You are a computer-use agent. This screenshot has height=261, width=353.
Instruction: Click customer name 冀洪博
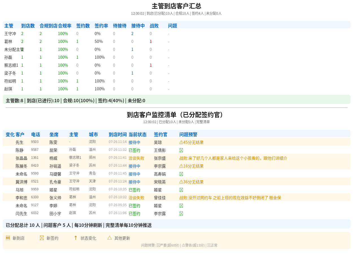(x=21, y=182)
